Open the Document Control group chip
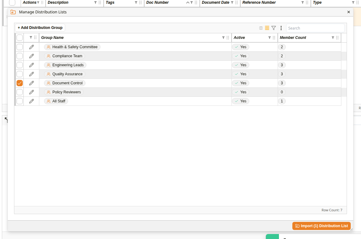361x239 pixels. pos(65,83)
